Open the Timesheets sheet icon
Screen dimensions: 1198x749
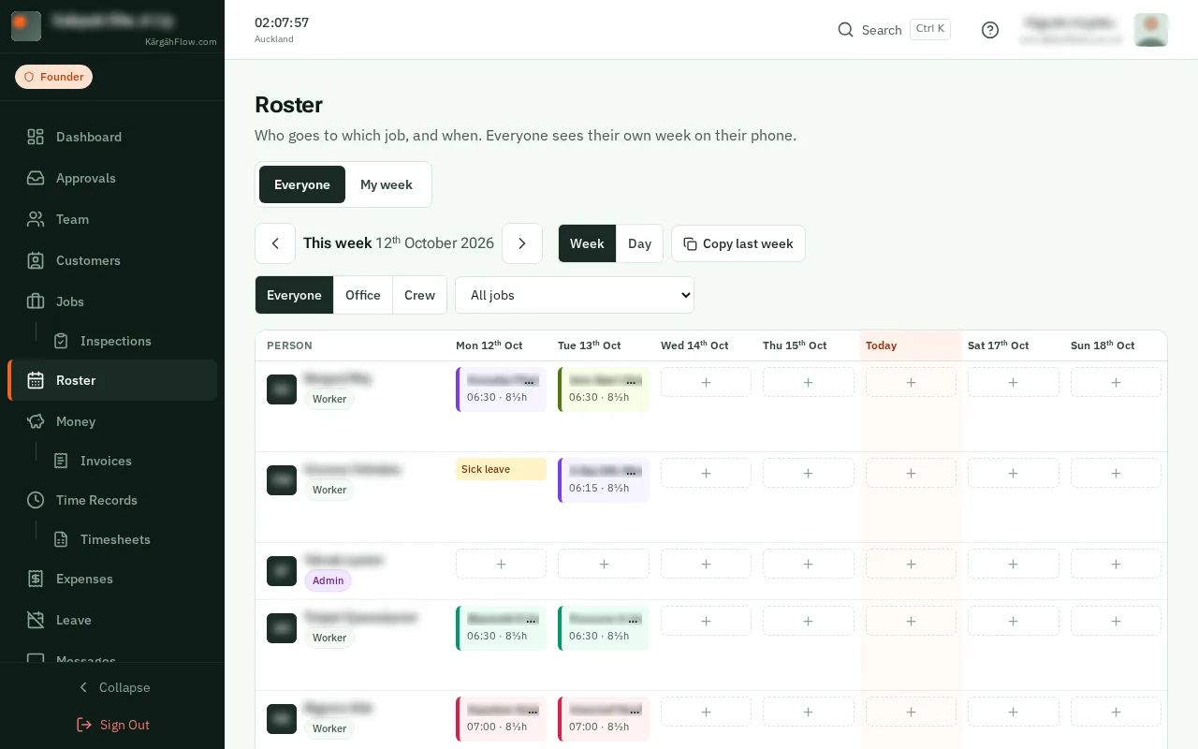tap(61, 539)
